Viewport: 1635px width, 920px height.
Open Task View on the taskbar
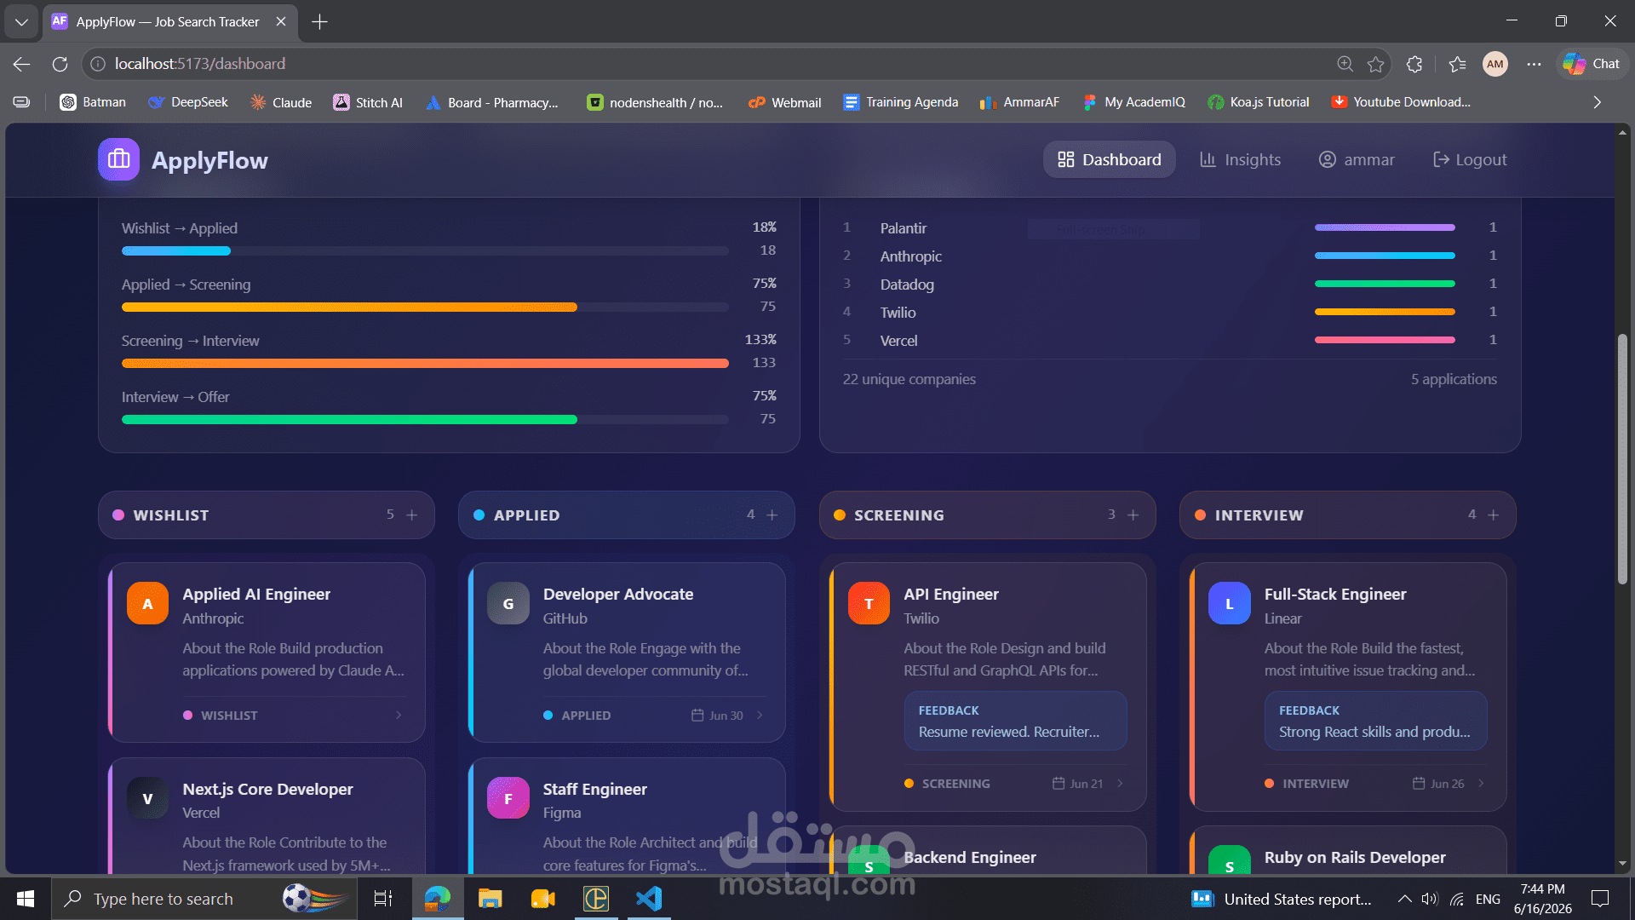(383, 899)
